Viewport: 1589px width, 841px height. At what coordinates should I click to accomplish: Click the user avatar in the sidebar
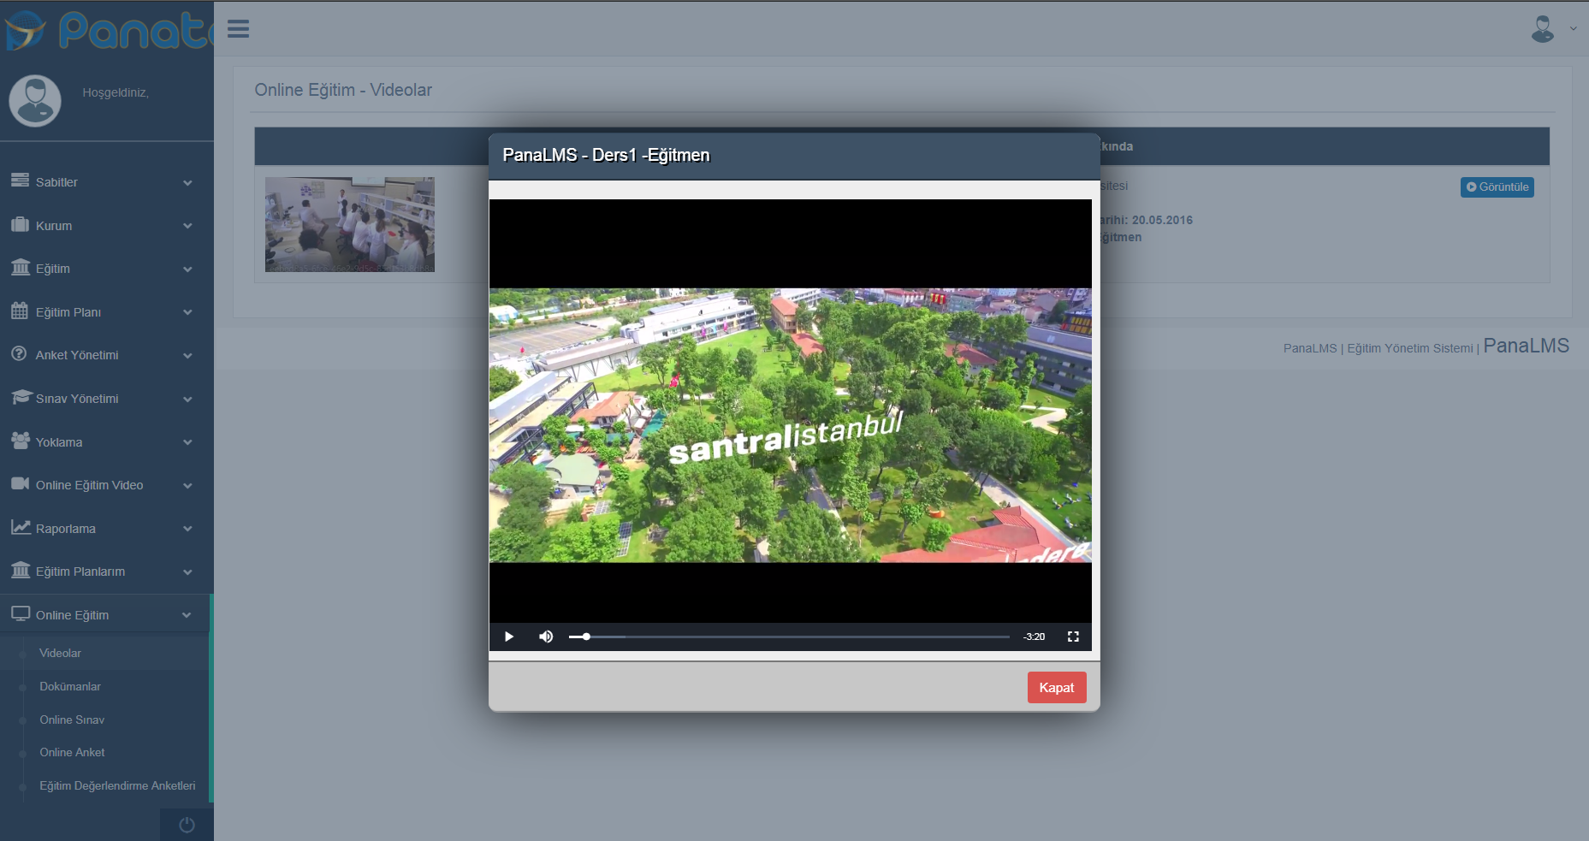pos(35,100)
